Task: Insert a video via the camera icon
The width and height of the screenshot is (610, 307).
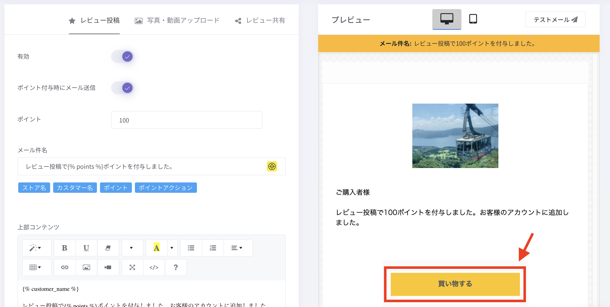Action: pos(108,267)
